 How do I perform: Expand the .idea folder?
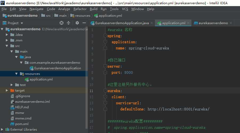(x=7, y=35)
